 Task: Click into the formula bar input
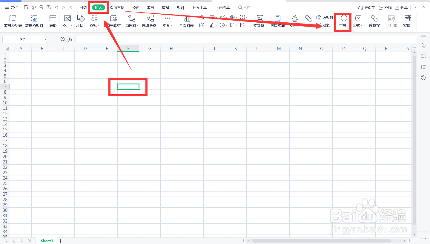tap(245, 39)
